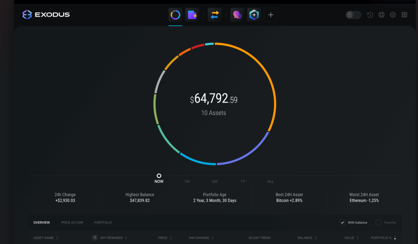Switch to the PRICE ACTION tab
The image size is (418, 244).
72,222
